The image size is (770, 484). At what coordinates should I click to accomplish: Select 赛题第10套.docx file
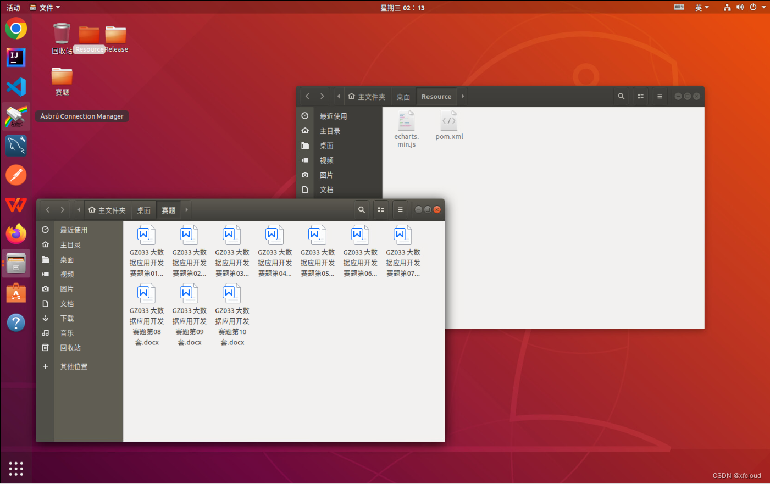tap(232, 315)
